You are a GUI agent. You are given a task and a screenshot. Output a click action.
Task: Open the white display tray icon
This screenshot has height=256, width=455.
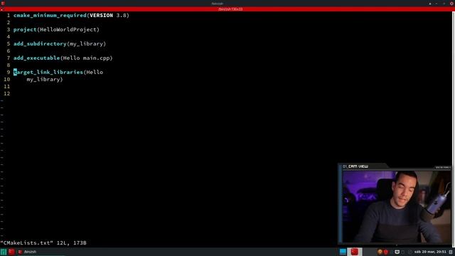397,252
